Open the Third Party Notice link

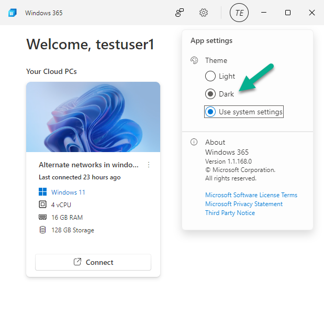click(230, 213)
